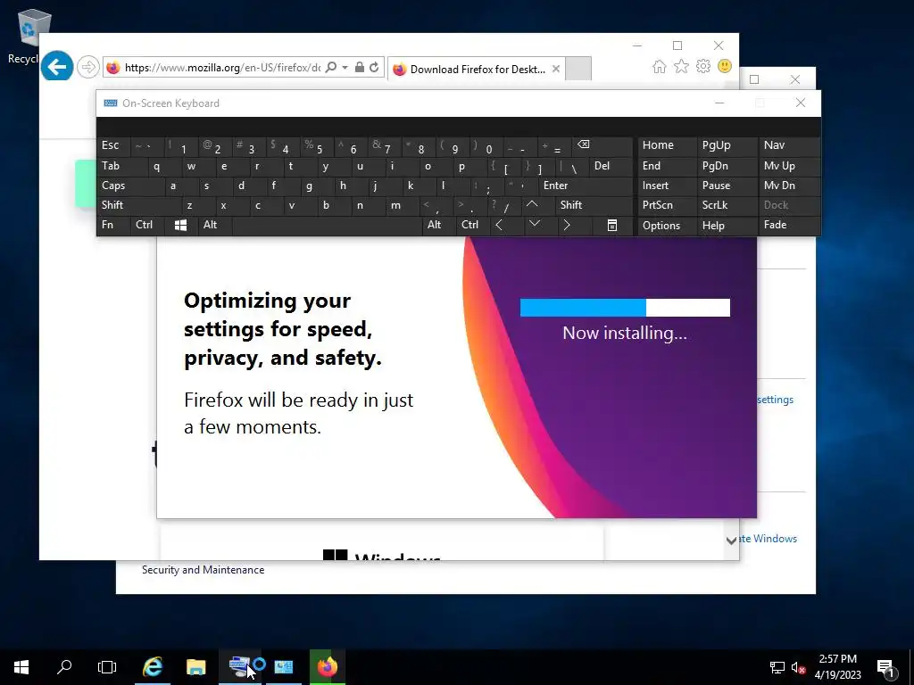Open File Explorer from the taskbar
The image size is (914, 685).
[196, 667]
